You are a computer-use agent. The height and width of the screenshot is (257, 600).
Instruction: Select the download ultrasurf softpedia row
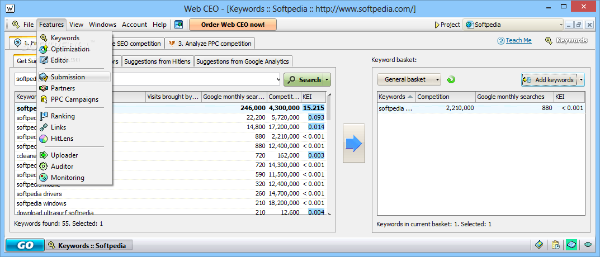(x=171, y=212)
